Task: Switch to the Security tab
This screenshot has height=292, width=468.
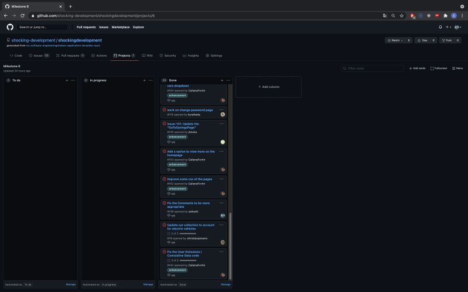Action: coord(168,56)
